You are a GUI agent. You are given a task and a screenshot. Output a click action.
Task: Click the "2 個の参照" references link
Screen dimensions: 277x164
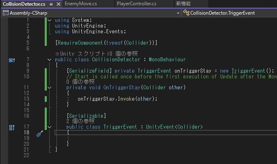pyautogui.click(x=80, y=121)
